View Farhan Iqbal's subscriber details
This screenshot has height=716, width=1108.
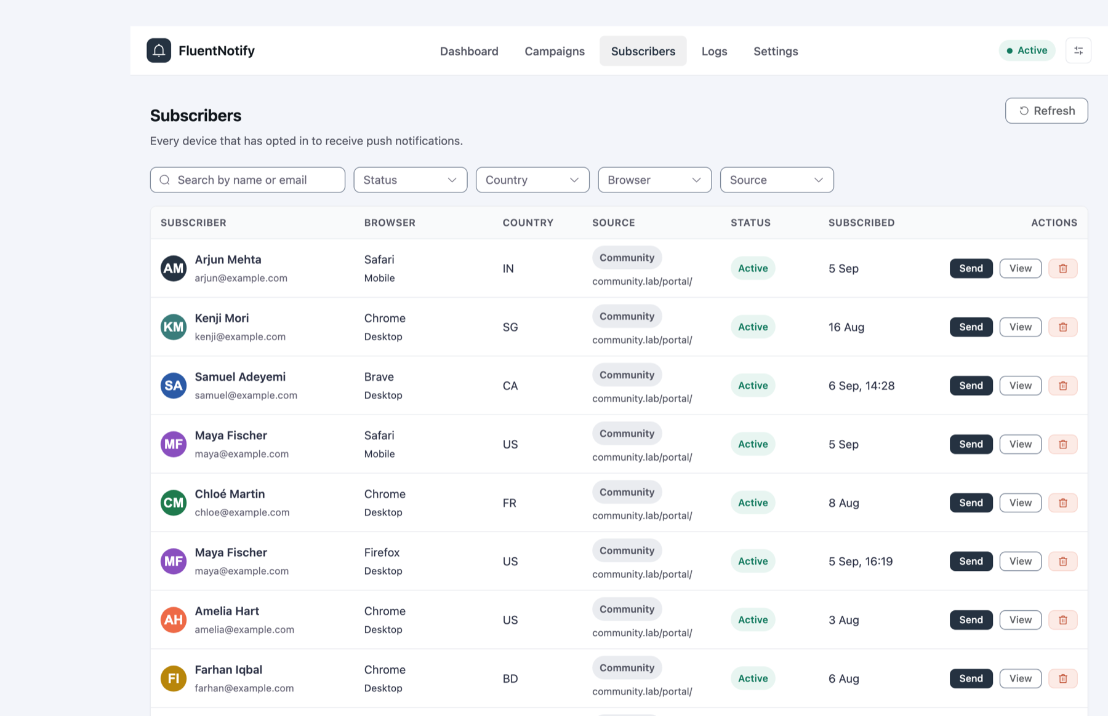coord(1020,678)
